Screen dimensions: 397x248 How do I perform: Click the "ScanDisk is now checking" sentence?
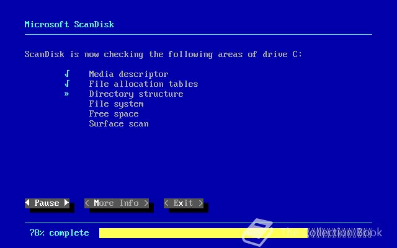pos(163,55)
